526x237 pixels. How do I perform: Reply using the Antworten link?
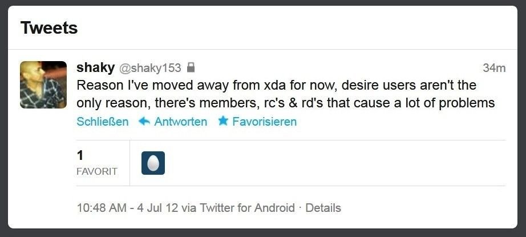180,122
